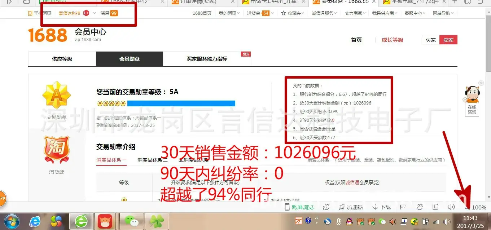
Task: Open the Windows Start menu
Action: (12, 221)
